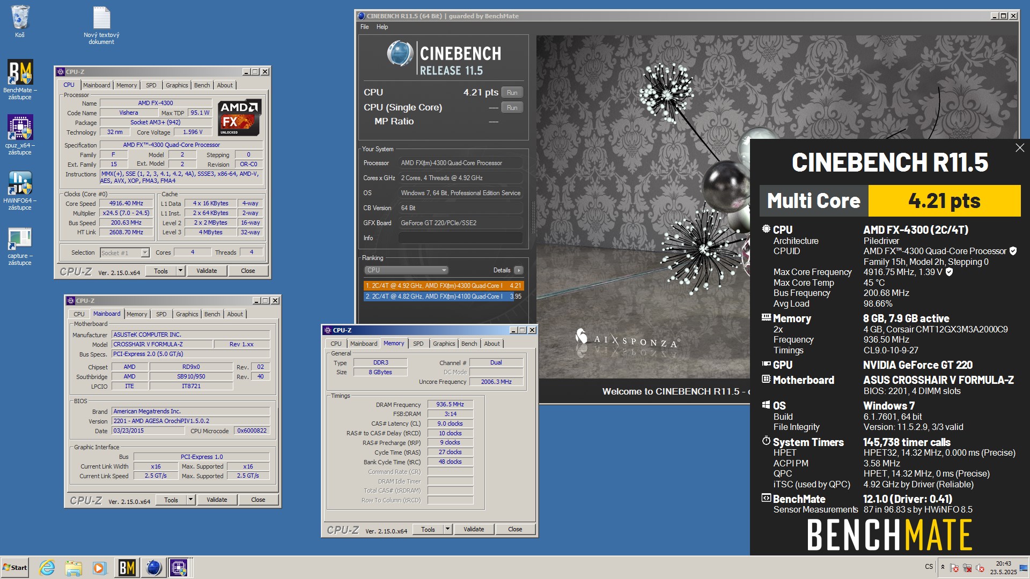Click BIOS version field 2201 AMD AGESA
The image size is (1030, 579).
[190, 421]
